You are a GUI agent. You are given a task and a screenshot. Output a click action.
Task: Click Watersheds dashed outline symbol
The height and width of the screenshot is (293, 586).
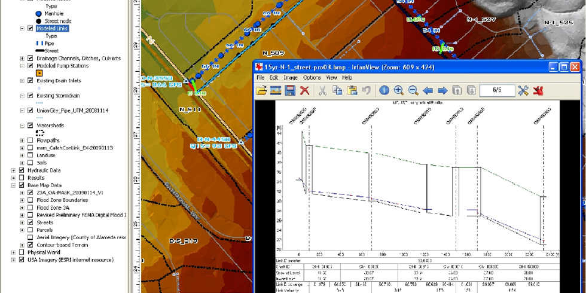click(40, 132)
